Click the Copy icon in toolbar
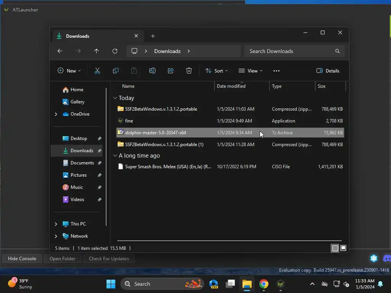Image resolution: width=391 pixels, height=293 pixels. (x=115, y=71)
